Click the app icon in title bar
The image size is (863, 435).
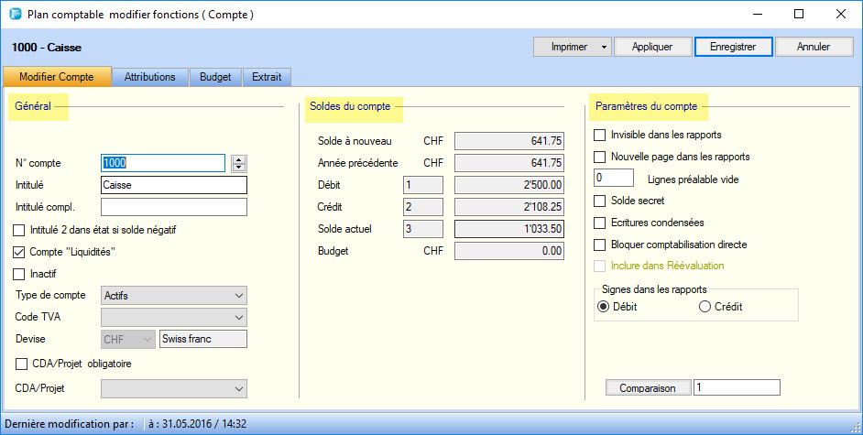(x=14, y=15)
